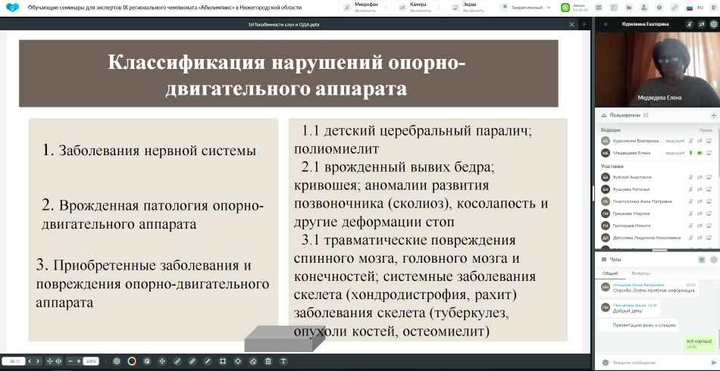Toggle Бушуева Наталья's camera icon

tap(700, 189)
